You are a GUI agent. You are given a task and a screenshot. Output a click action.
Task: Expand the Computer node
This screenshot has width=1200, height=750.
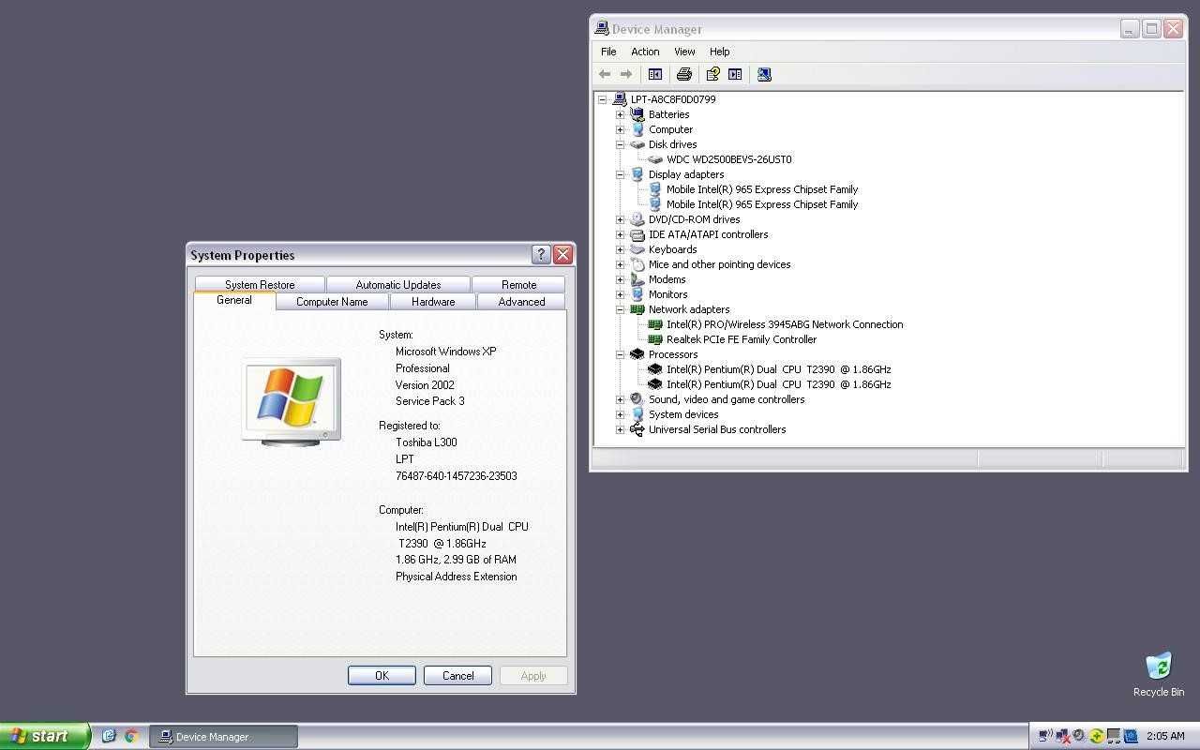620,129
